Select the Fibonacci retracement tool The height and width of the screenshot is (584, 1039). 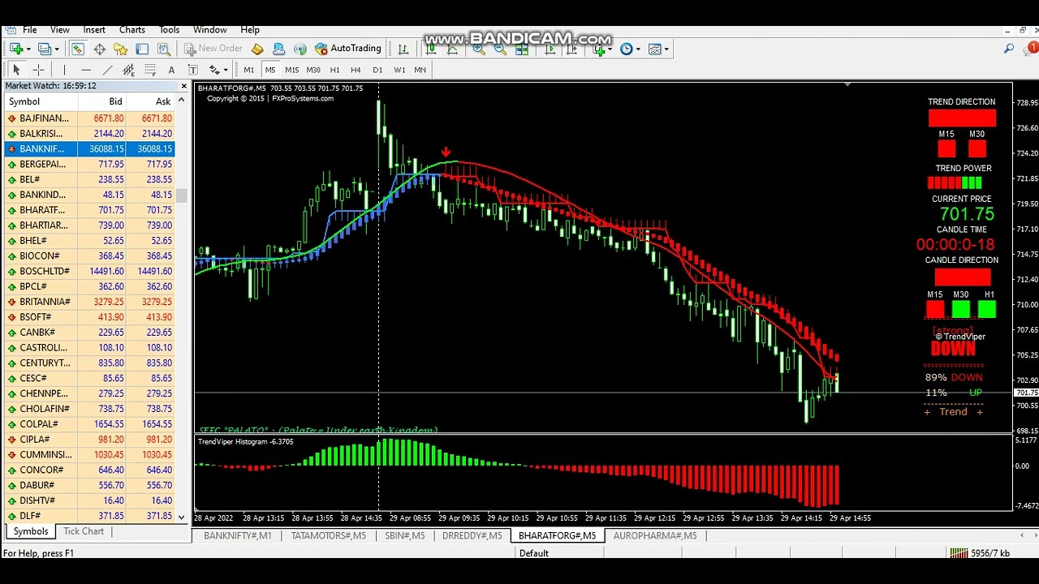click(150, 70)
